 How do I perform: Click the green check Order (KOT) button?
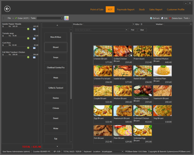click(x=22, y=18)
